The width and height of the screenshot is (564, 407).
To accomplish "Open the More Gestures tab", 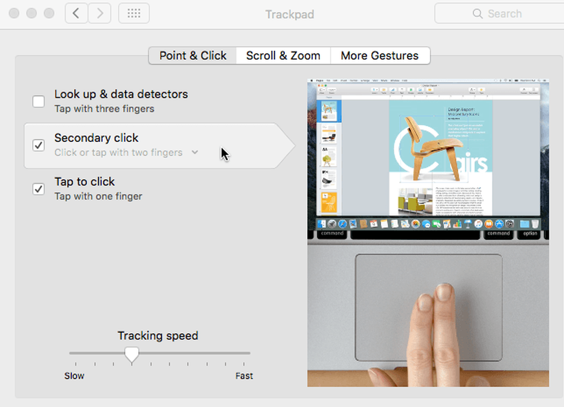I will point(380,56).
